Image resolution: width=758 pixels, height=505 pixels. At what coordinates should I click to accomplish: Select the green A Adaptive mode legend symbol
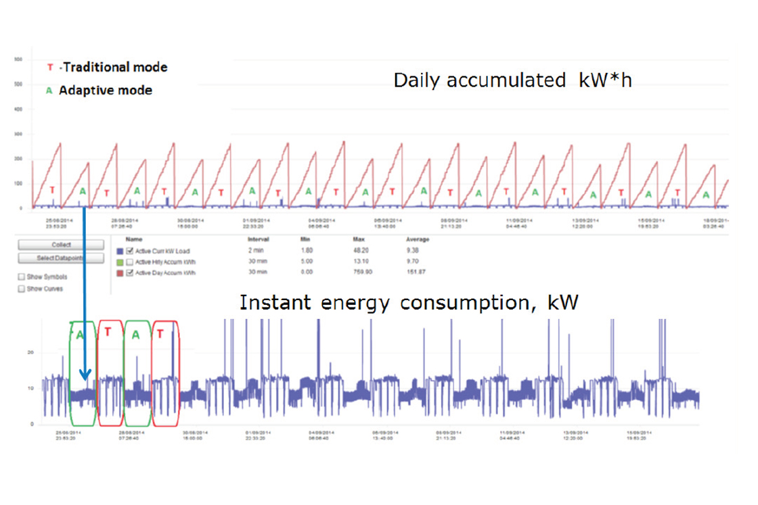point(50,90)
